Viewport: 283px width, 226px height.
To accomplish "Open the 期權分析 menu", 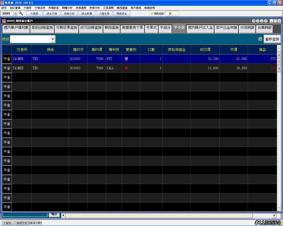I will coord(67,8).
